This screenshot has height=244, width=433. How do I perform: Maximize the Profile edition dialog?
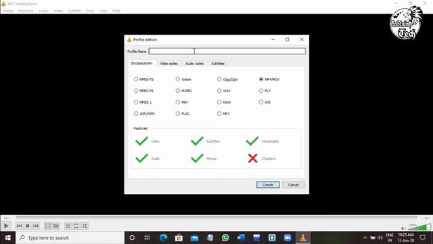coord(287,39)
